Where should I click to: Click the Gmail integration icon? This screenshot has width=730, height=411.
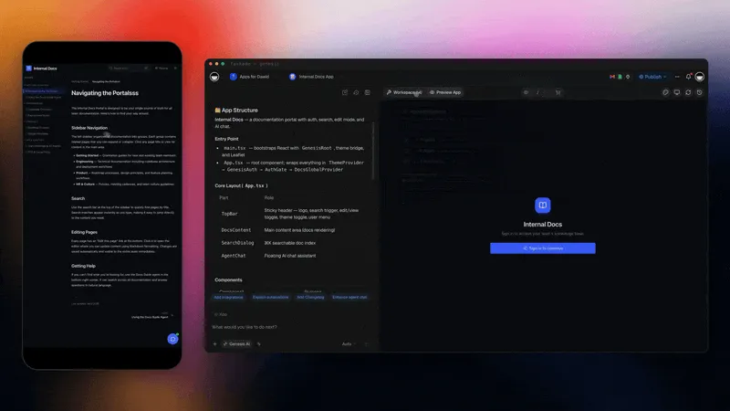pyautogui.click(x=612, y=77)
